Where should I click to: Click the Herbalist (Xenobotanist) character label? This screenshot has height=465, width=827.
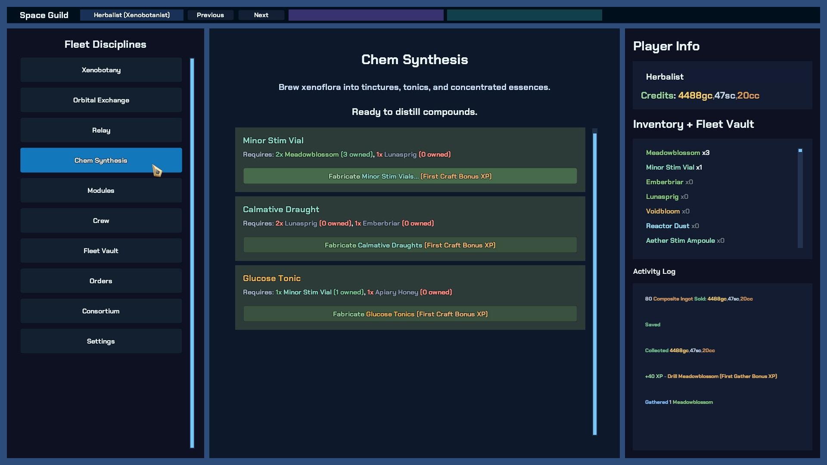131,15
